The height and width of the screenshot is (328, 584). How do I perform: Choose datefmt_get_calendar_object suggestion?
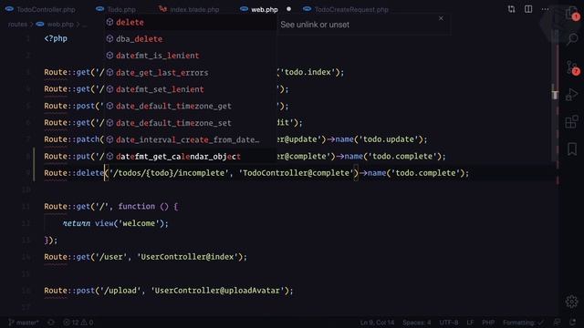(190, 156)
